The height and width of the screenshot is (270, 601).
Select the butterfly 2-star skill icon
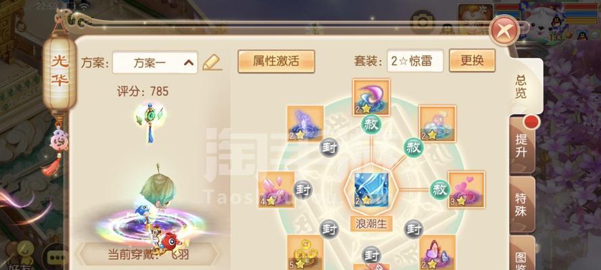point(437,252)
